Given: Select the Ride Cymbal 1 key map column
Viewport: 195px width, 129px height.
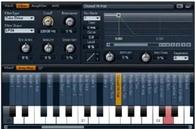Looking at the screenshot, I should point(175,89).
